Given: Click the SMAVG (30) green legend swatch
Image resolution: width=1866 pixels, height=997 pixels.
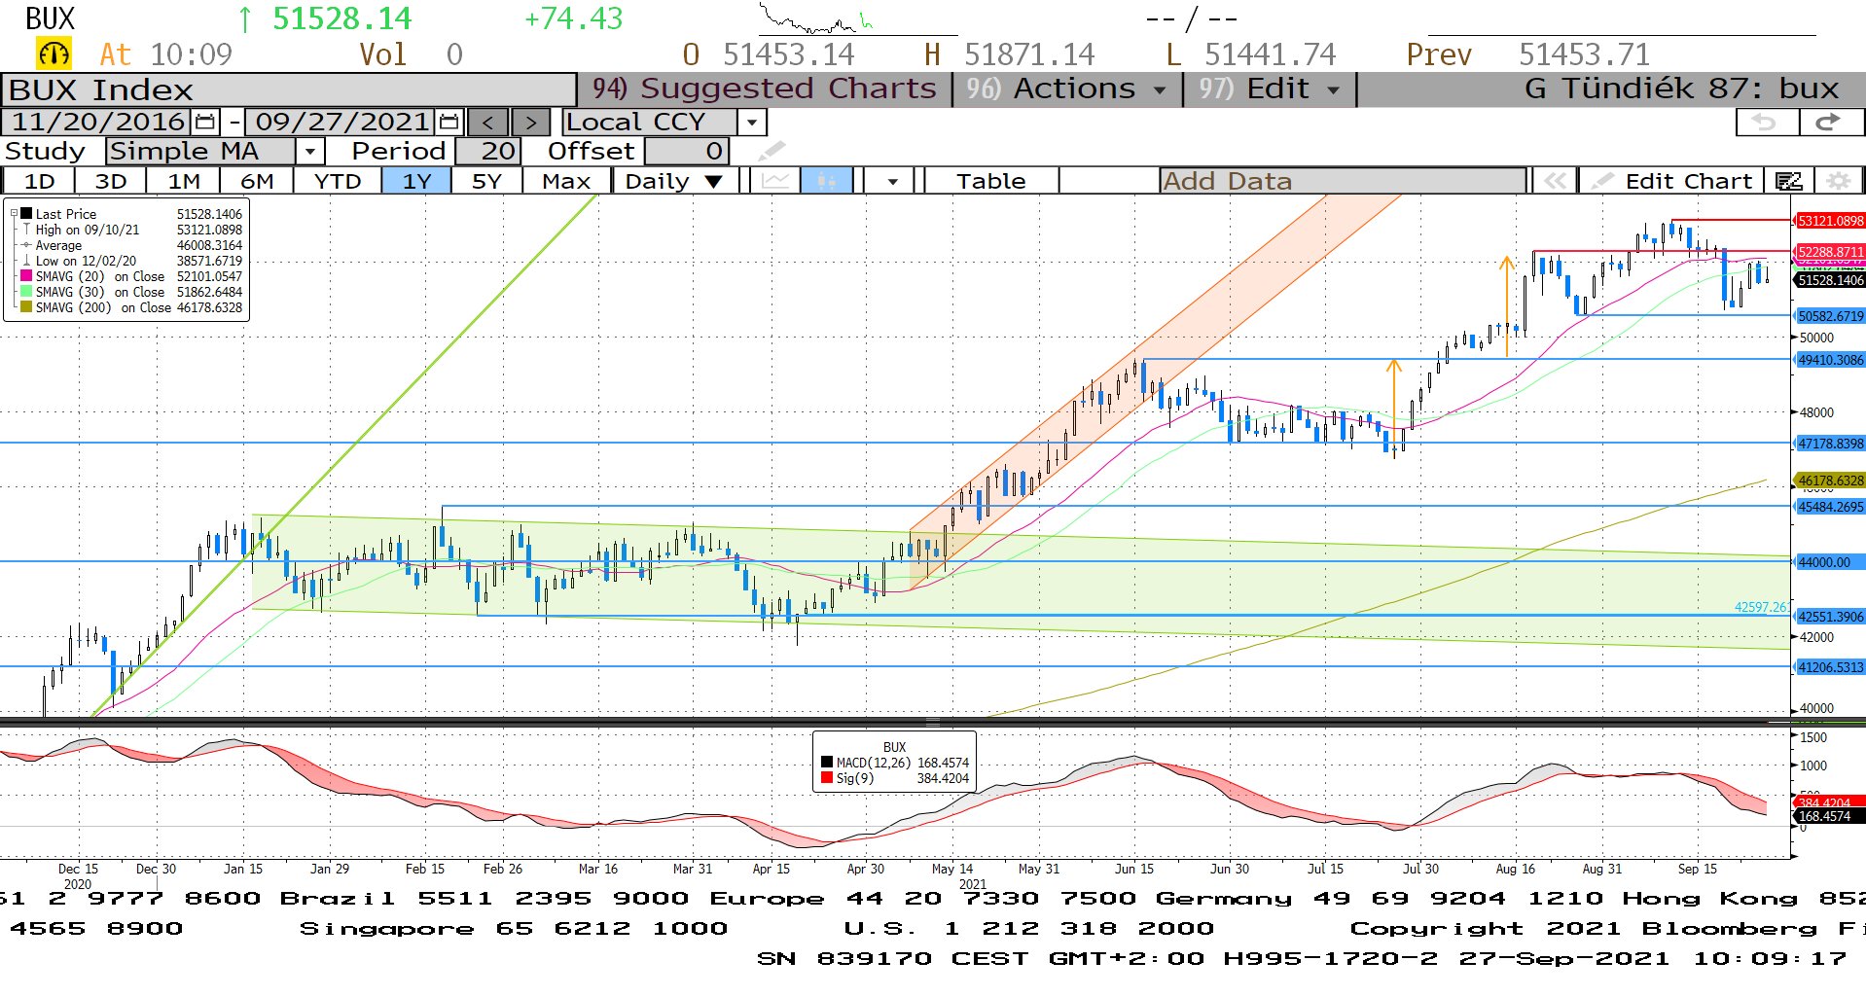Looking at the screenshot, I should tap(26, 292).
